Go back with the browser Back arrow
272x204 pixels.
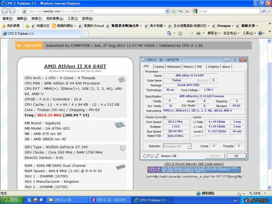[5, 11]
